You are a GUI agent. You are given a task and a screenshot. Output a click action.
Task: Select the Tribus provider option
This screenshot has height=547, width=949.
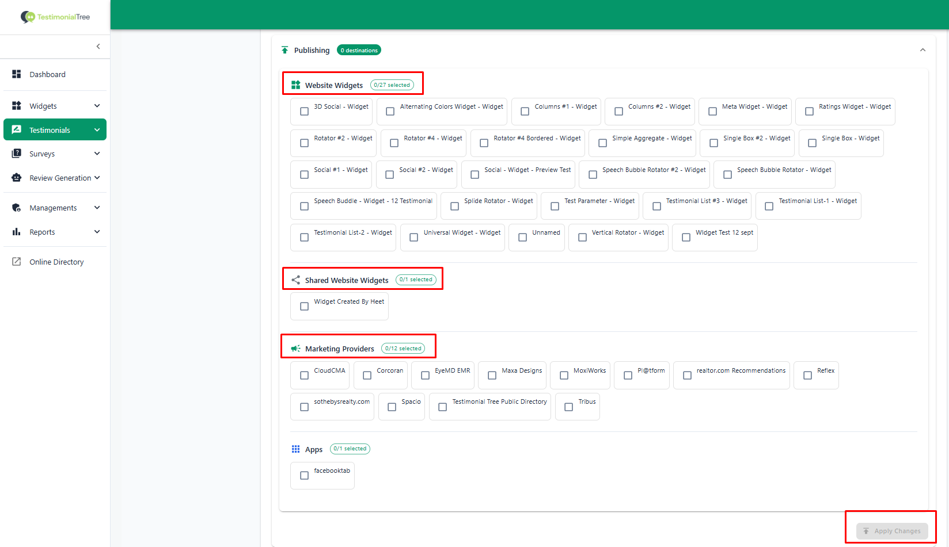(578, 407)
